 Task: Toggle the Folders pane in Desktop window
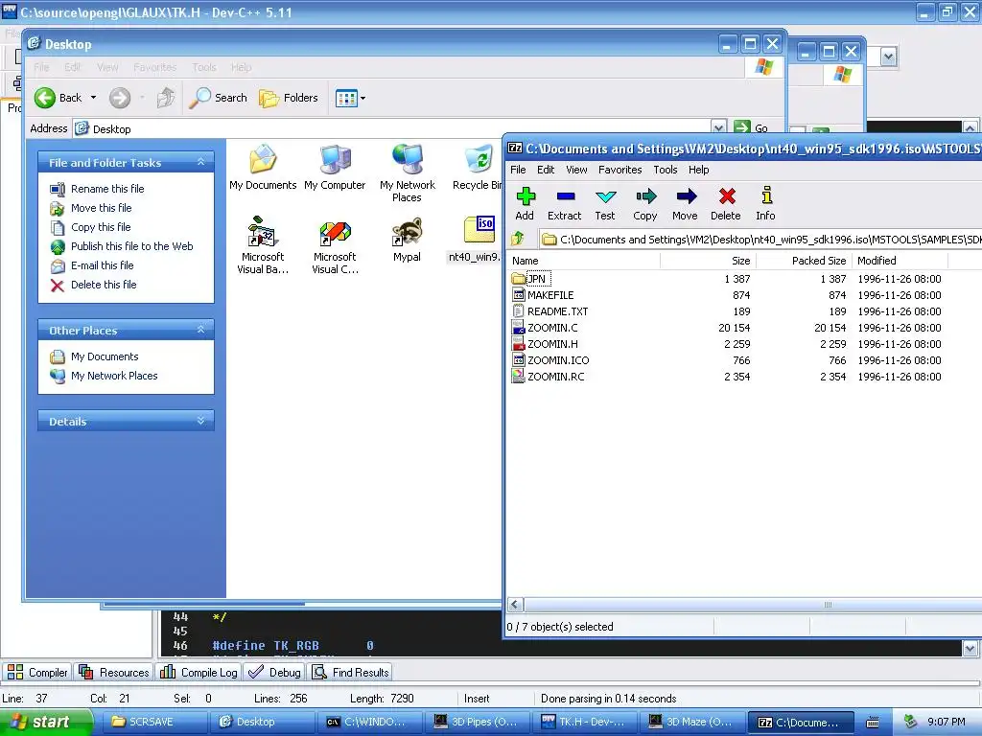tap(289, 98)
